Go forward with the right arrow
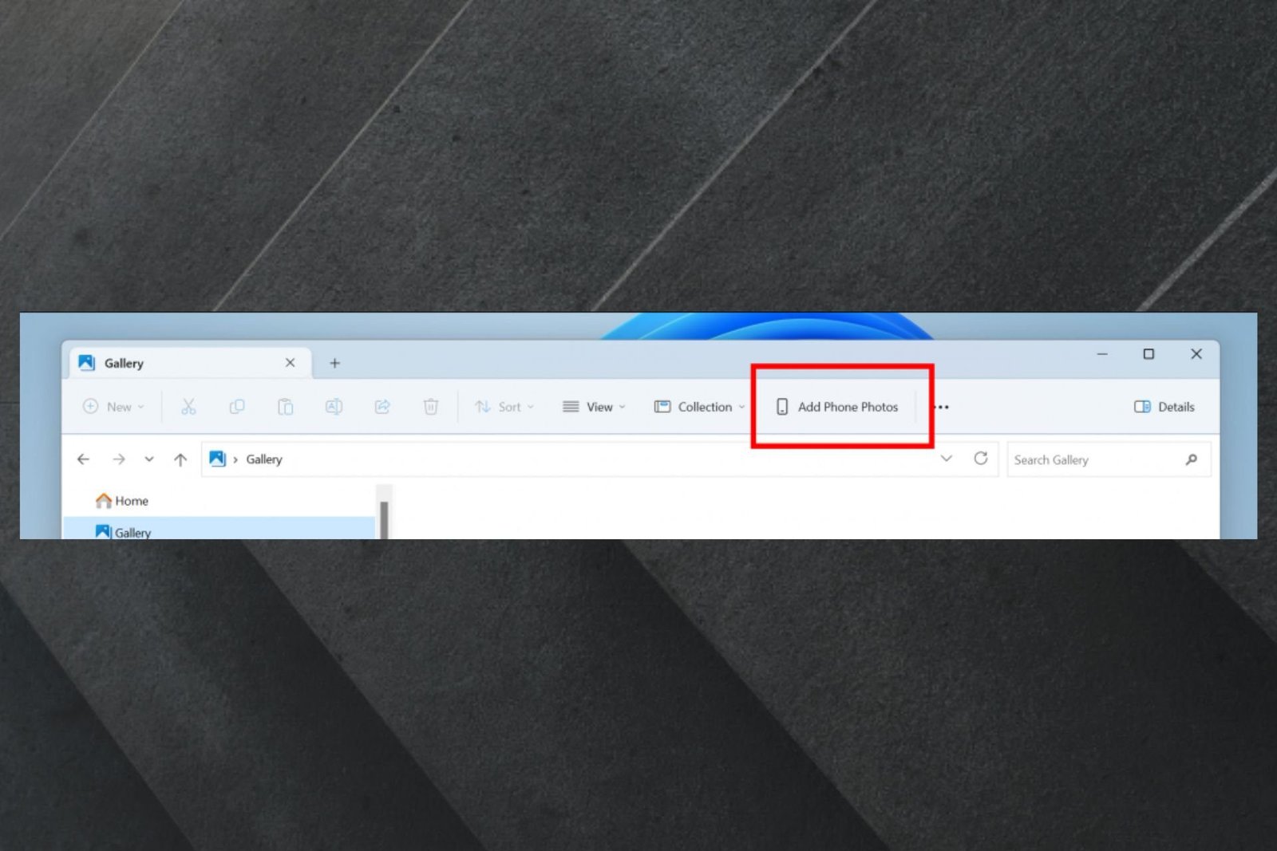The image size is (1277, 851). click(x=119, y=459)
